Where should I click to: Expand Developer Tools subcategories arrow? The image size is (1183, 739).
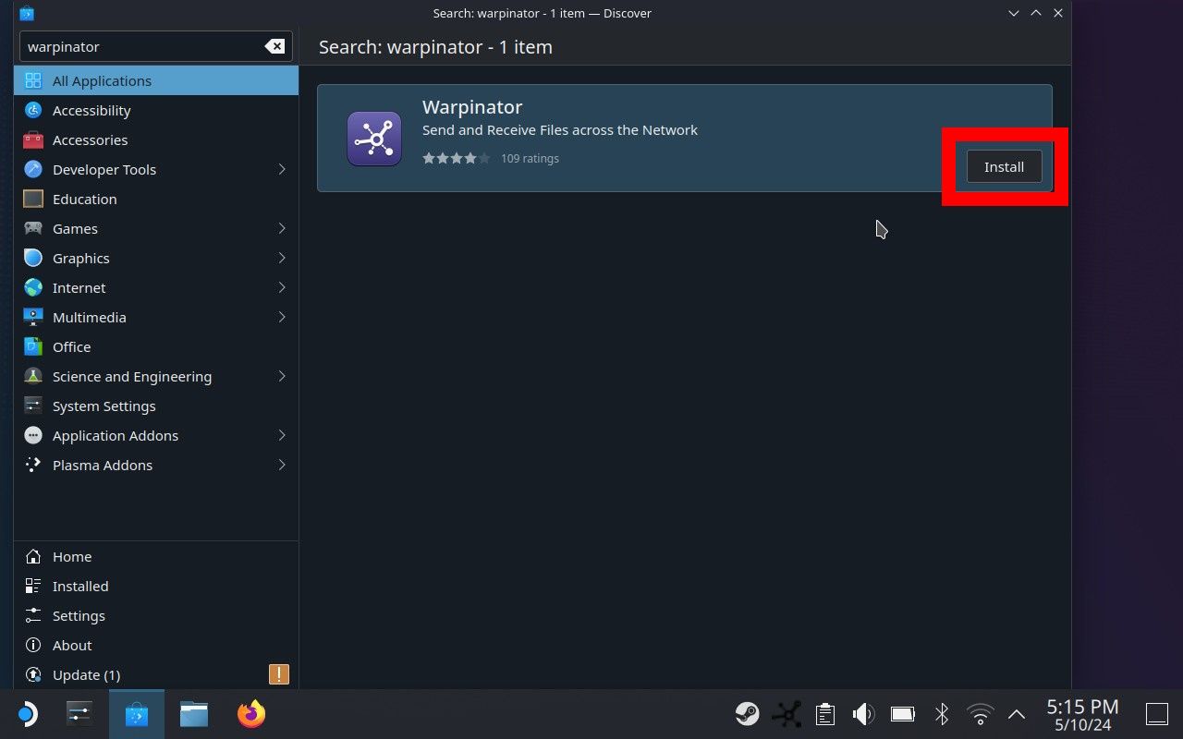pos(282,169)
